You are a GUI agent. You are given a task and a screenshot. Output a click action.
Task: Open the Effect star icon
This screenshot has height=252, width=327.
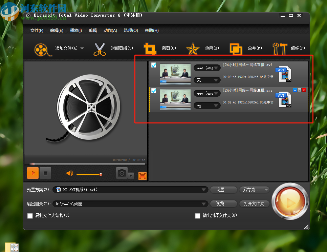(x=193, y=49)
